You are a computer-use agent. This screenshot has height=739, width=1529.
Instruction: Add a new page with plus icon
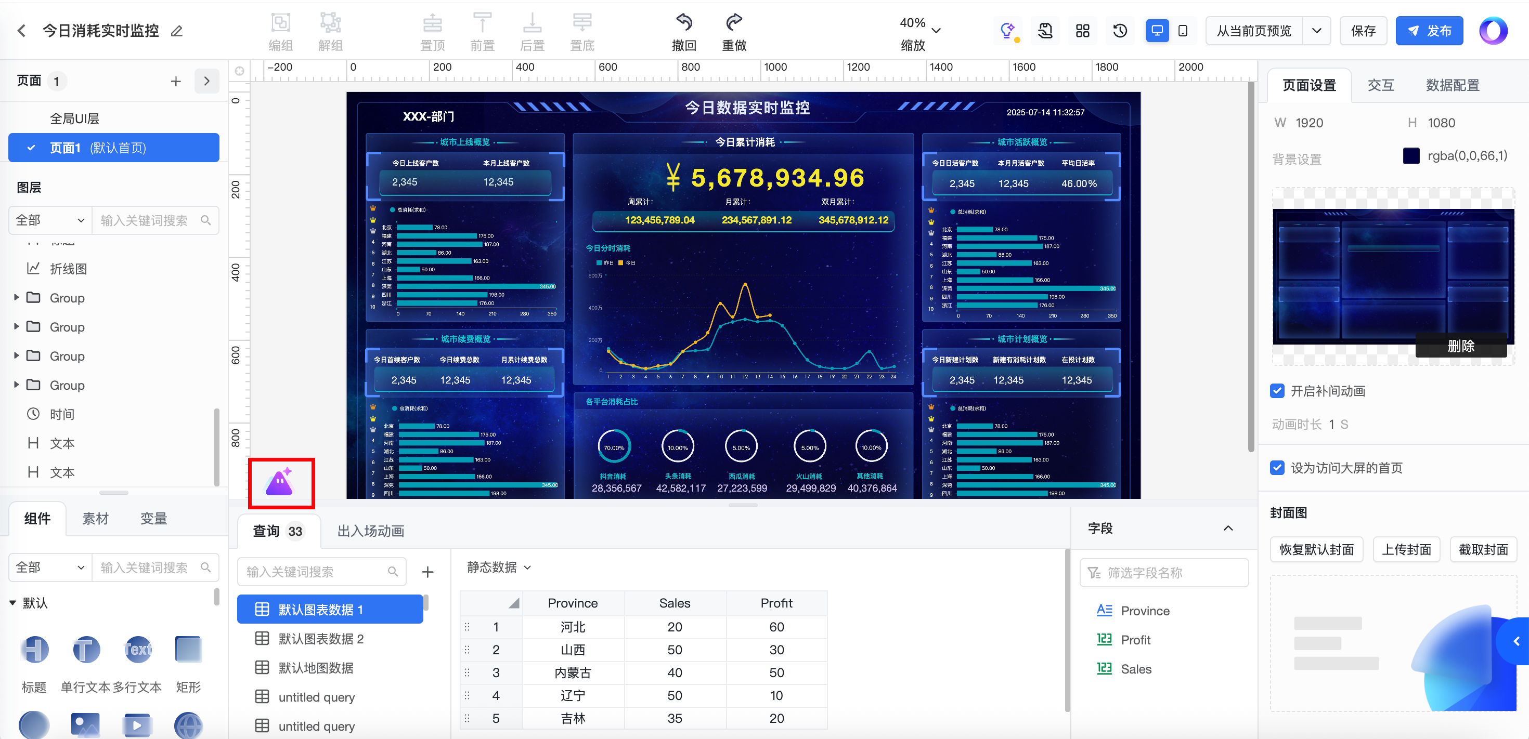pos(176,81)
